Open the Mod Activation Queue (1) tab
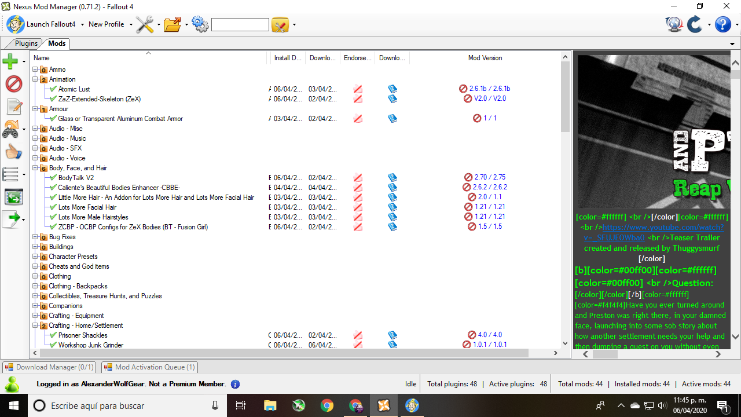The height and width of the screenshot is (417, 741). (150, 367)
